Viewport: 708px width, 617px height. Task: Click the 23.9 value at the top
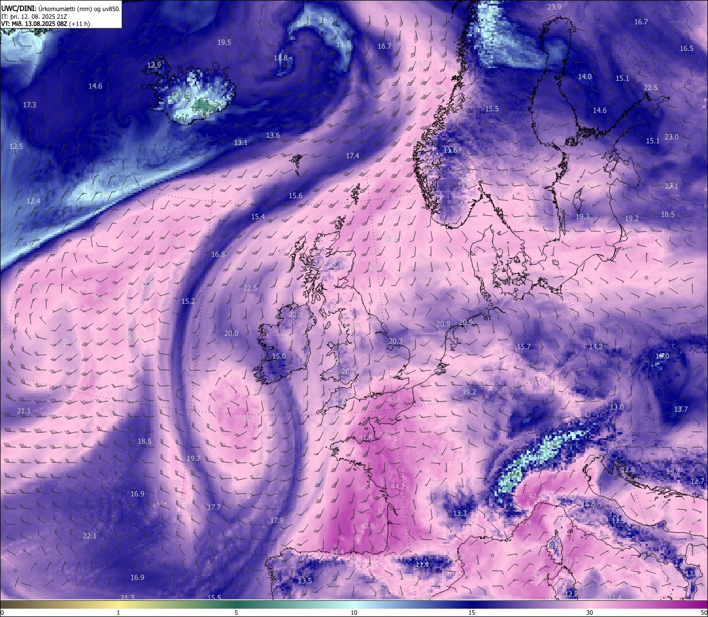(554, 7)
